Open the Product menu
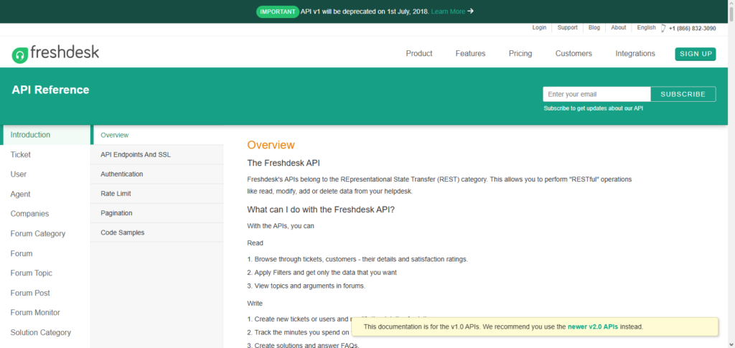The image size is (735, 348). pyautogui.click(x=419, y=53)
